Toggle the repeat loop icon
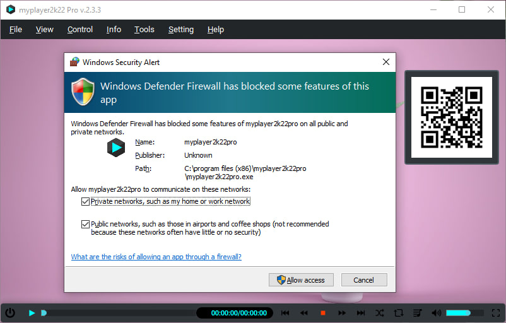 pos(399,313)
